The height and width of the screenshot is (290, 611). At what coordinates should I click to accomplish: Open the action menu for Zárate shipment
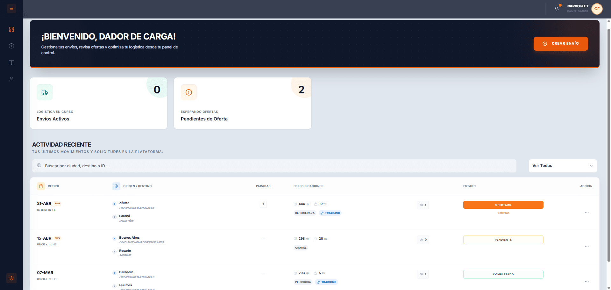586,212
